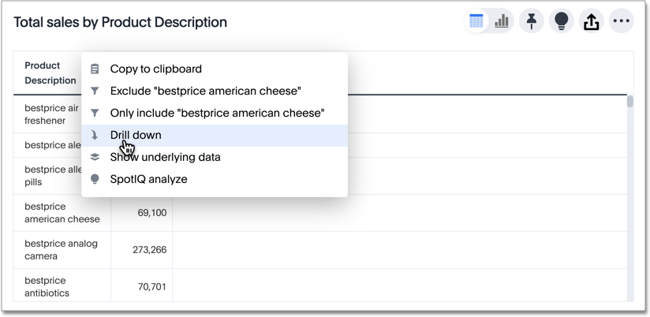Image resolution: width=650 pixels, height=317 pixels.
Task: Click the clipboard icon in context menu
Action: [x=95, y=69]
